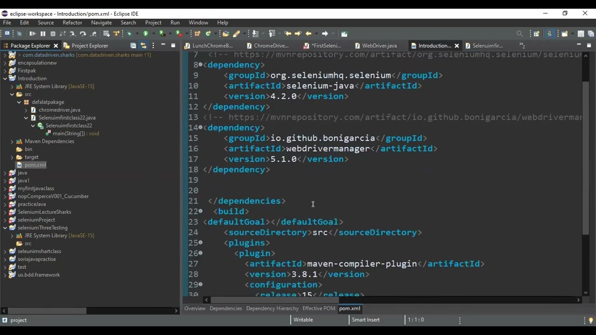Open the Effective POM tab
Screen dimensions: 596x335
(318, 308)
